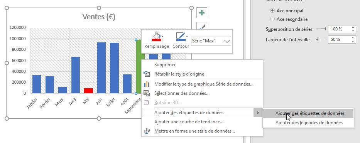Click the green plus Chart Elements button
This screenshot has height=143, width=360.
pos(202,13)
